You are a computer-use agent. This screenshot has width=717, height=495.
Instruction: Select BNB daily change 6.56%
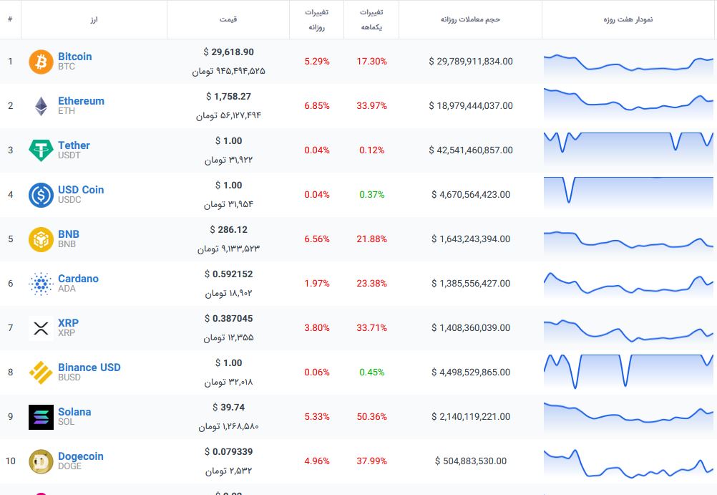(x=317, y=239)
